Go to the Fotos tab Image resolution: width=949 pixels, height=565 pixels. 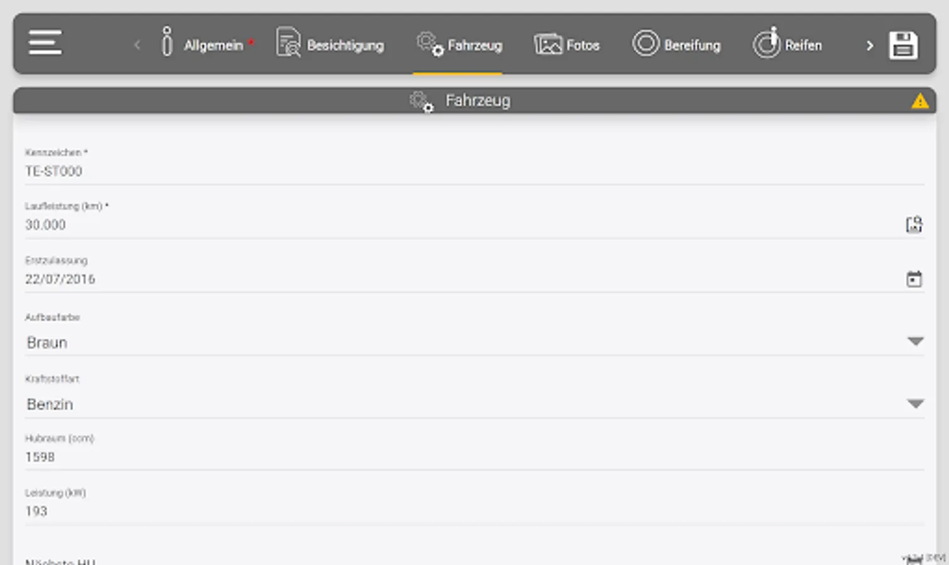pyautogui.click(x=566, y=44)
